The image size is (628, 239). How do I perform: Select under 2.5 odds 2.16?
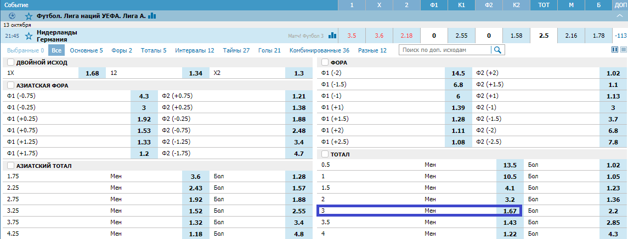pyautogui.click(x=571, y=36)
